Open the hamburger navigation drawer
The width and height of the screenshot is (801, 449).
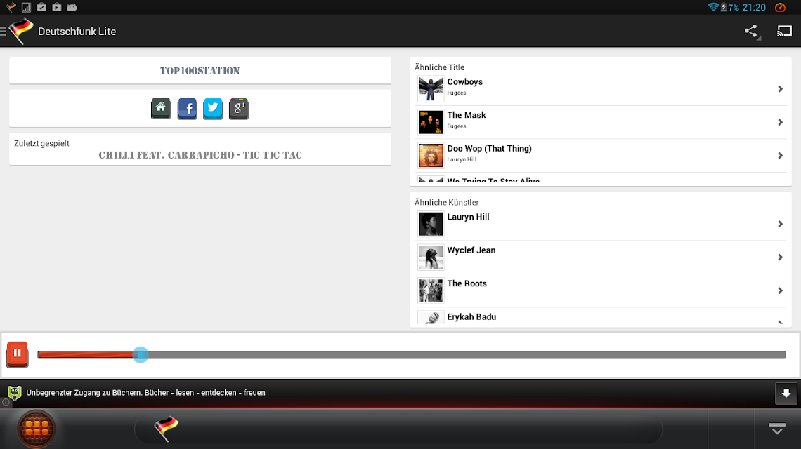(x=3, y=31)
